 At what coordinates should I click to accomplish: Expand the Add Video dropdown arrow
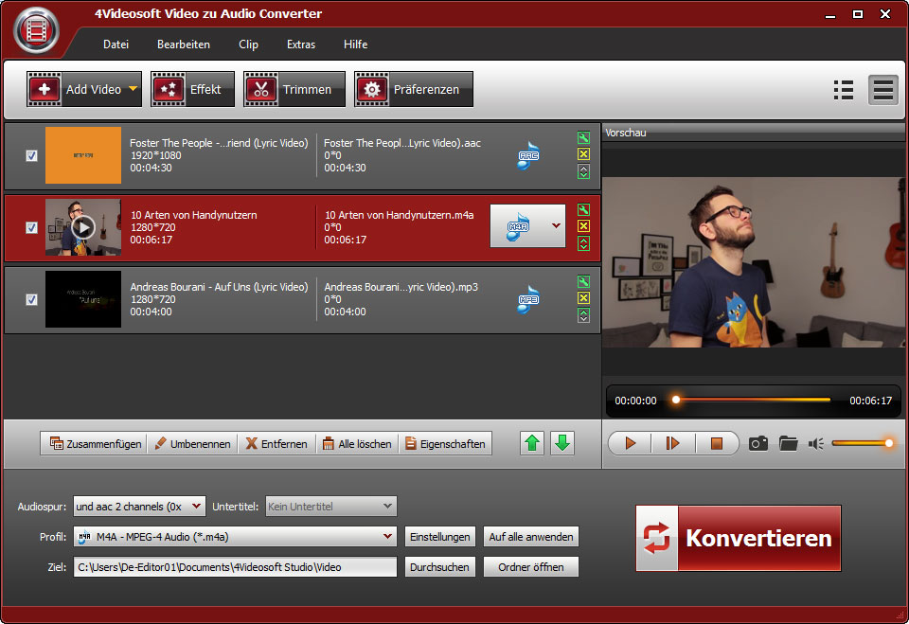134,89
